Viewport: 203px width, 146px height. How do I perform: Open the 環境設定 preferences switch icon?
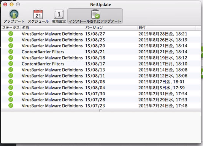tap(59, 16)
